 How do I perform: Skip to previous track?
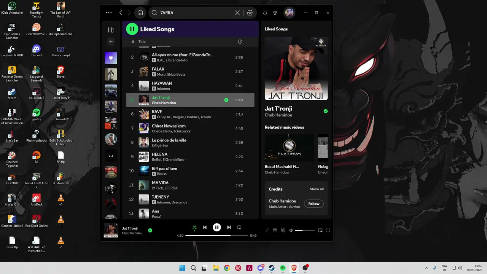click(205, 227)
